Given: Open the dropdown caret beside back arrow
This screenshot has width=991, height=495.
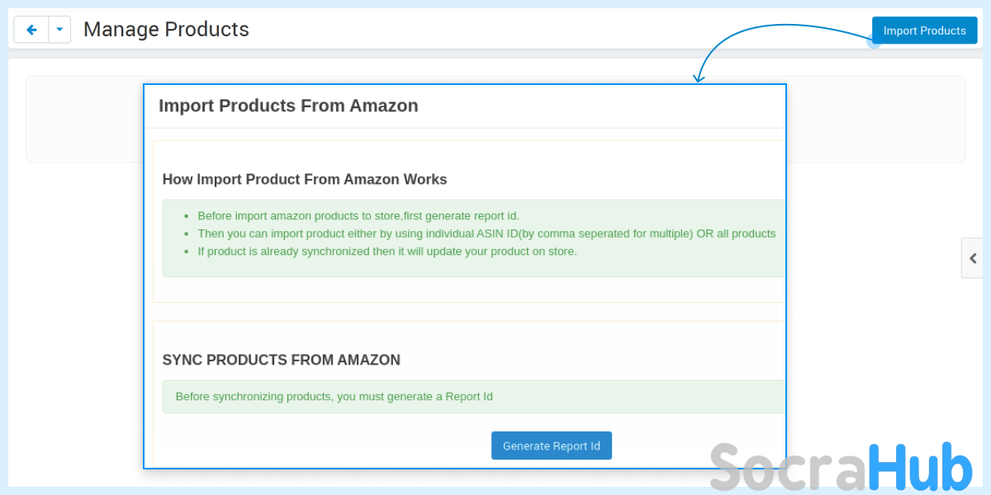Looking at the screenshot, I should coord(59,30).
